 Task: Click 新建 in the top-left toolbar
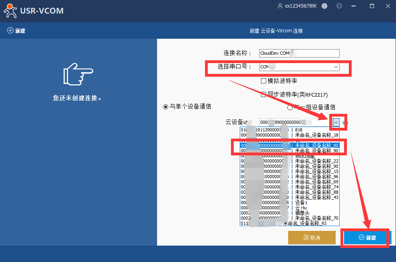click(x=16, y=31)
